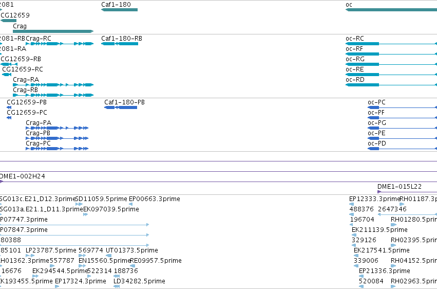Click the Crag gene feature bar

(x=53, y=31)
